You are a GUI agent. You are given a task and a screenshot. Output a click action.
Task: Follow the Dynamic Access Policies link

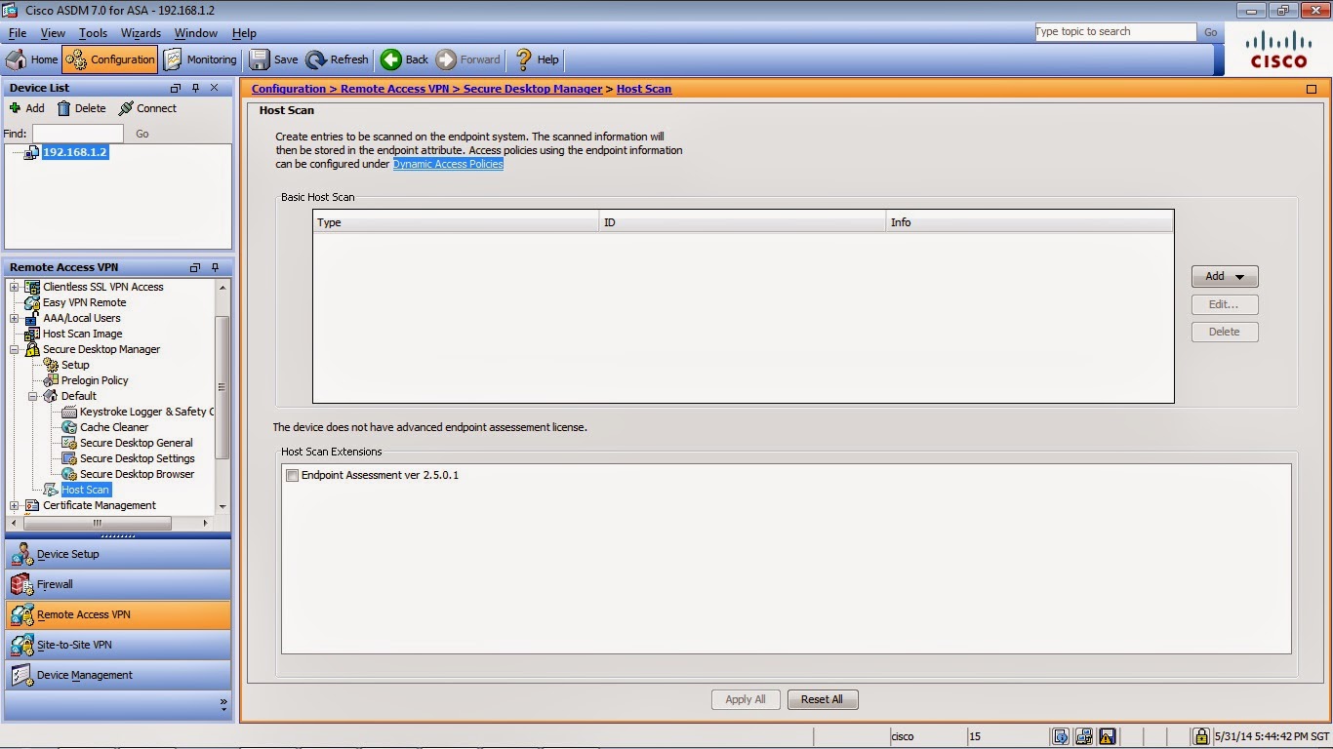pyautogui.click(x=448, y=164)
